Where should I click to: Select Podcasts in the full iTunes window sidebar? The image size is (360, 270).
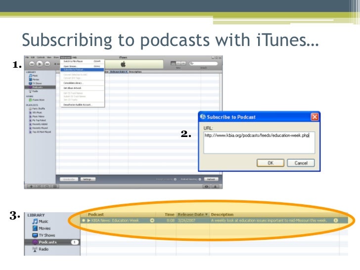click(40, 87)
